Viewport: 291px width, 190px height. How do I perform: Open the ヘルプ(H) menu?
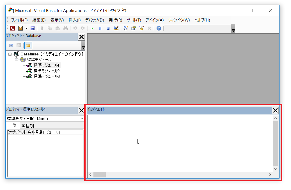click(x=202, y=20)
